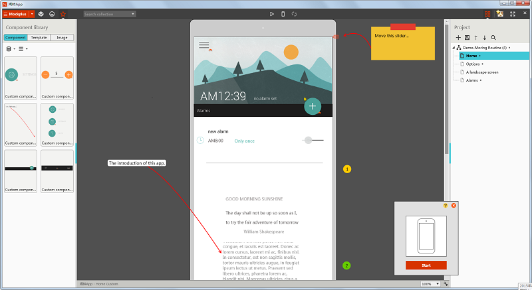Screen dimensions: 532x290
Task: Move page down with the down arrow
Action: (x=485, y=38)
